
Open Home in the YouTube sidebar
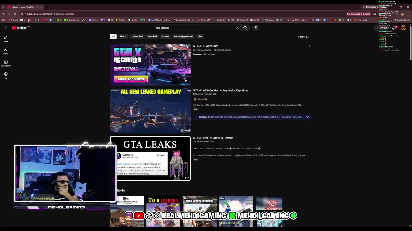pos(5,39)
